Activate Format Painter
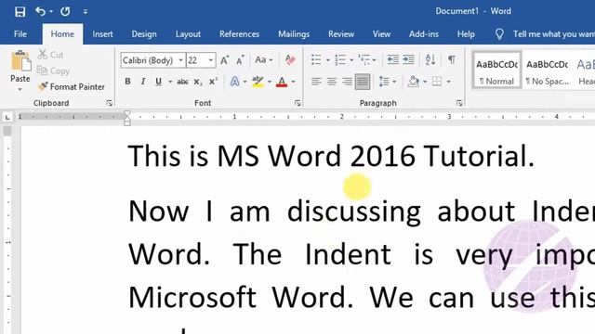Image resolution: width=595 pixels, height=334 pixels. pos(72,86)
